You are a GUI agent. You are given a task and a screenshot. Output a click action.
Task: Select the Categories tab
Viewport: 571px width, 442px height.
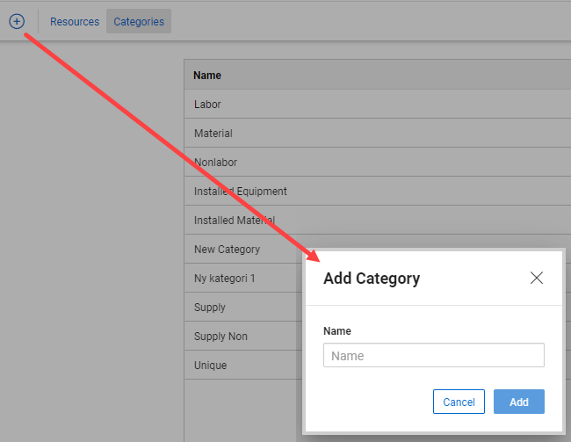[x=139, y=22]
